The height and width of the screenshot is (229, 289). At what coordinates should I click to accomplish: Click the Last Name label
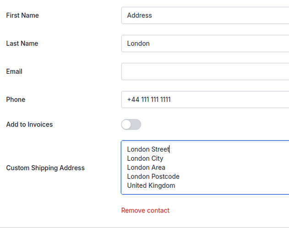(x=22, y=44)
